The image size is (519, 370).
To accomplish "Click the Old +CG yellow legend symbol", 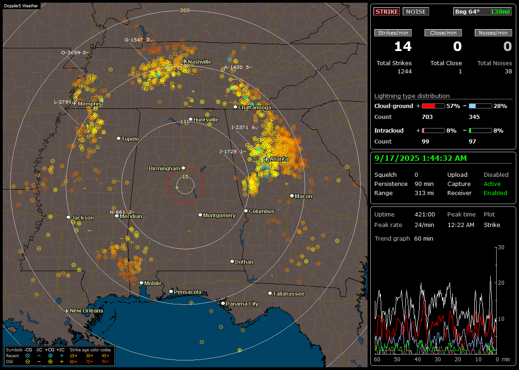I will pyautogui.click(x=50, y=362).
